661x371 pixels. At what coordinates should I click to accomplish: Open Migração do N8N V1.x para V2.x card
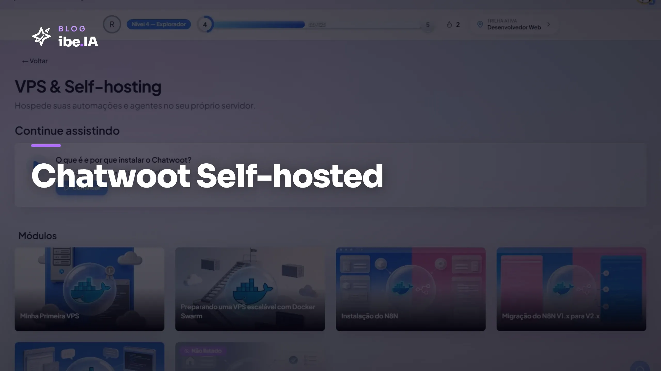[571, 289]
